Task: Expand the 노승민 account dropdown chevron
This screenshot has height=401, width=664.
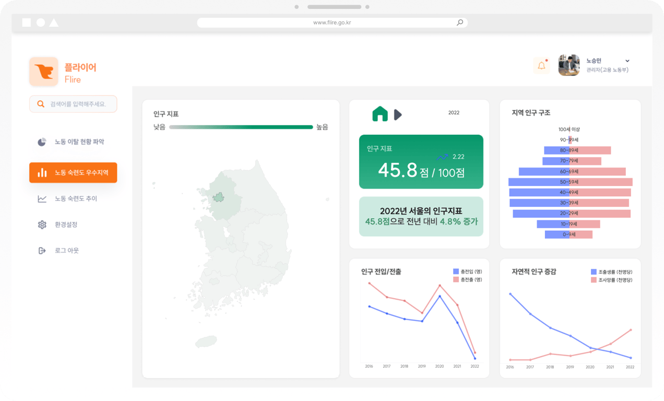Action: (x=627, y=61)
